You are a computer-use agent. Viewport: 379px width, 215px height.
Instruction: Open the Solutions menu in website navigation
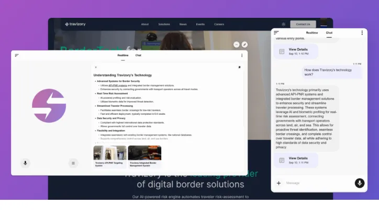pyautogui.click(x=164, y=24)
